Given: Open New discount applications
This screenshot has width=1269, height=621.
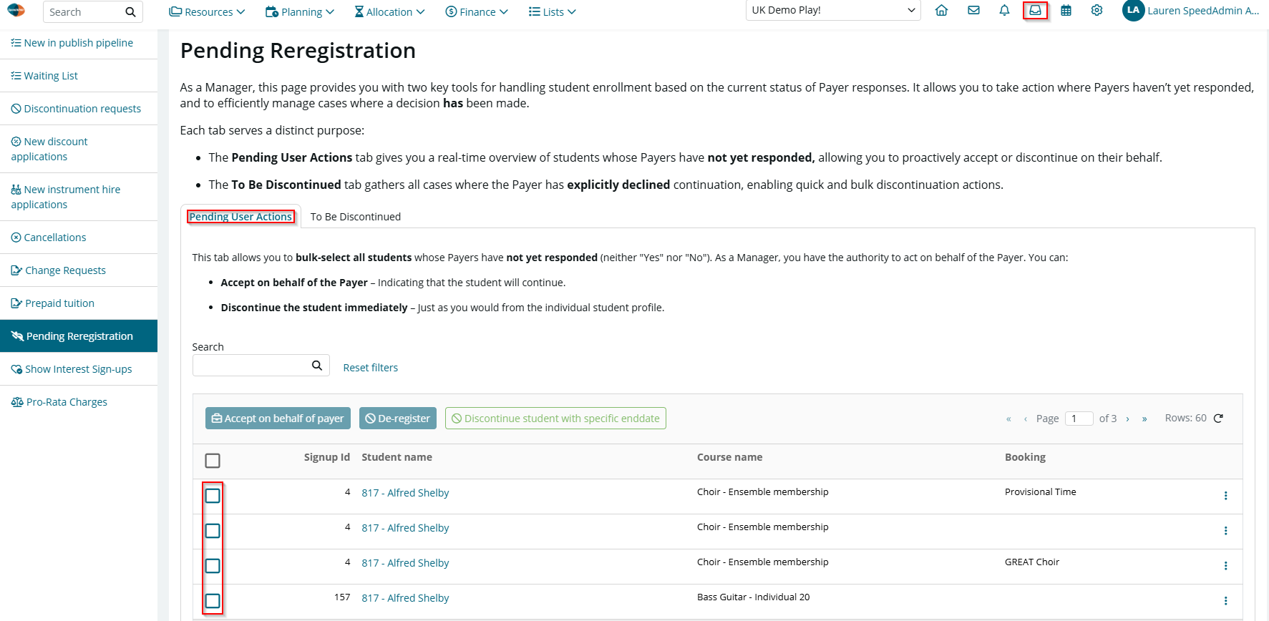Looking at the screenshot, I should 79,149.
